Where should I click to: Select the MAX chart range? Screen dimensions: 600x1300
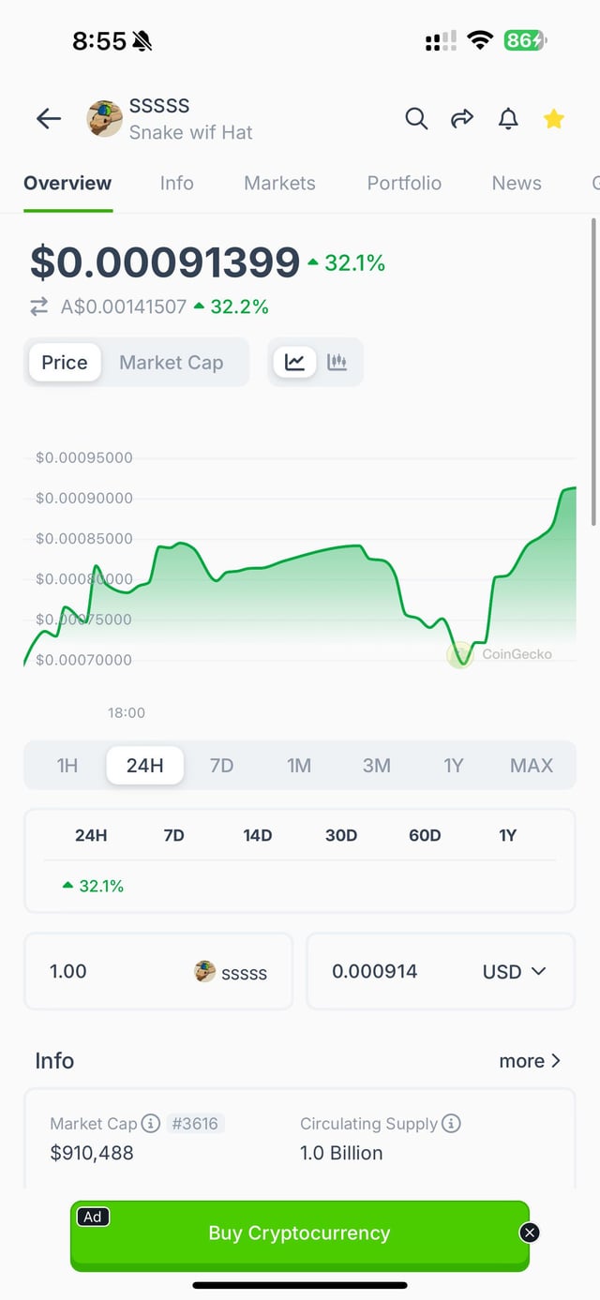click(532, 766)
